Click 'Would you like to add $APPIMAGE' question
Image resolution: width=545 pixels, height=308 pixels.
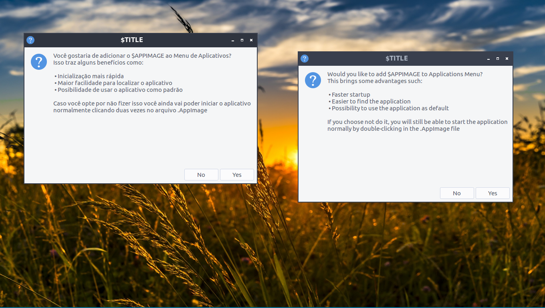point(405,74)
